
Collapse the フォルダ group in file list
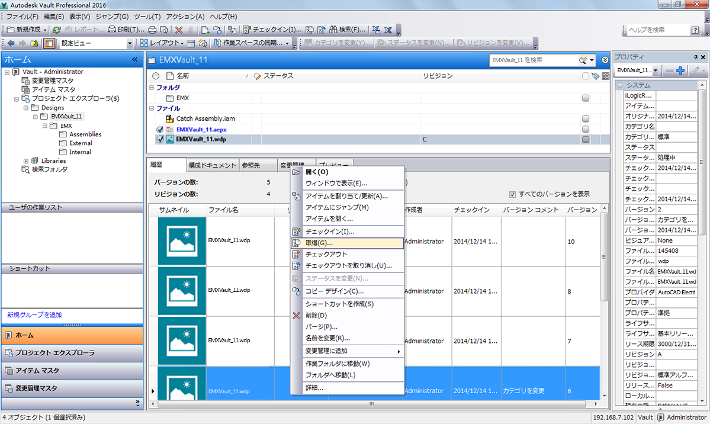click(152, 88)
